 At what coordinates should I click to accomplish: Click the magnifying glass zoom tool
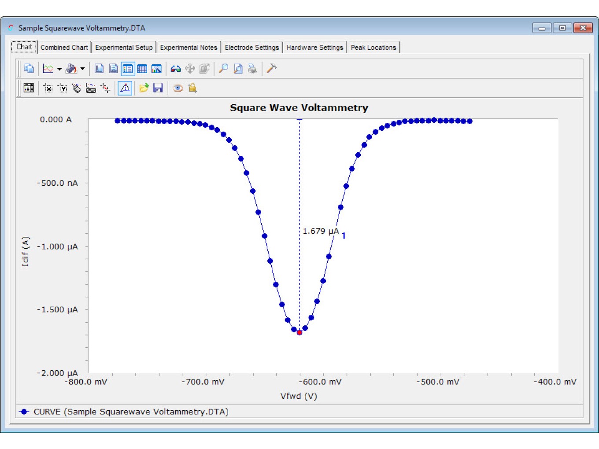pos(224,69)
